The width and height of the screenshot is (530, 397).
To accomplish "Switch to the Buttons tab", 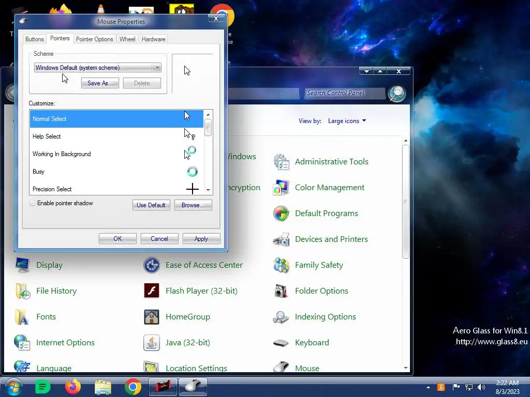I will click(x=35, y=39).
